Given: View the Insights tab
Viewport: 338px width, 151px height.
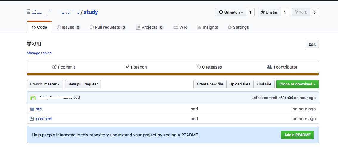Looking at the screenshot, I should [x=207, y=27].
